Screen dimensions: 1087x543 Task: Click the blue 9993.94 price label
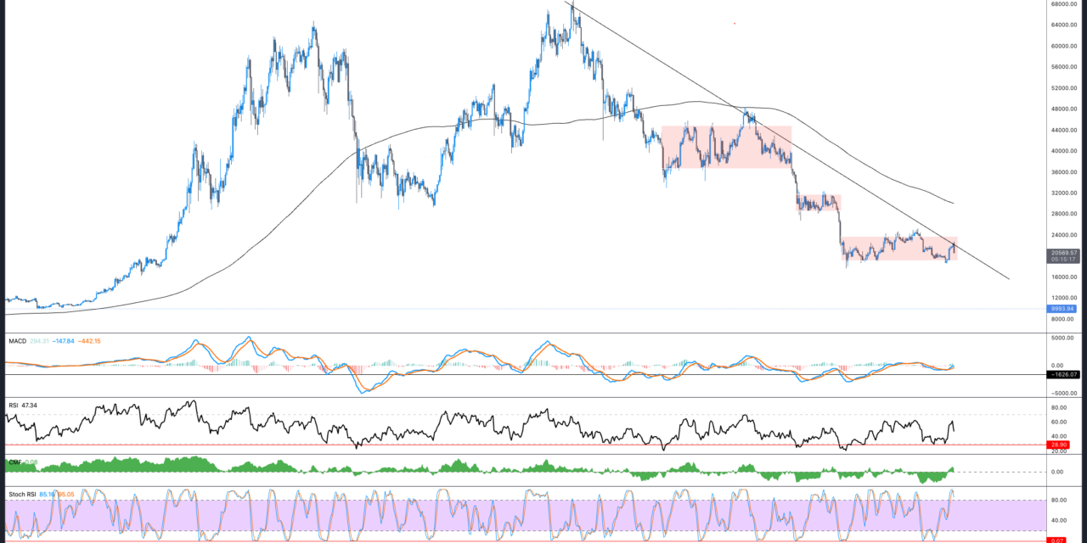click(1062, 309)
